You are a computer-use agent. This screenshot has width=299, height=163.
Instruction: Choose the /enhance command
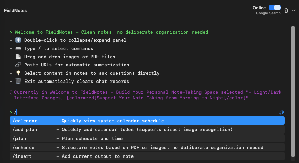coord(147,147)
